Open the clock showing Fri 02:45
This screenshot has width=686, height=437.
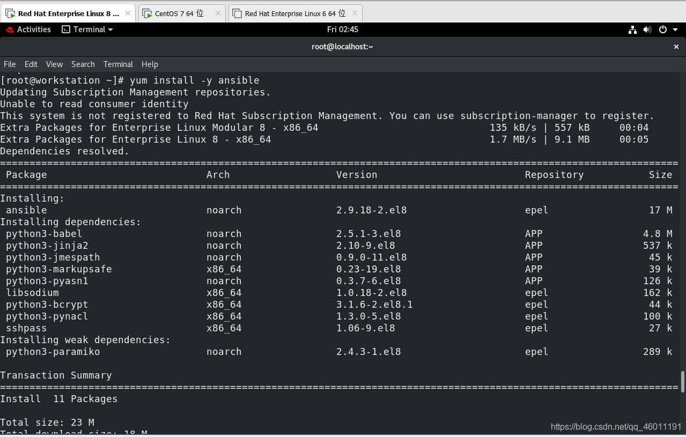point(343,29)
